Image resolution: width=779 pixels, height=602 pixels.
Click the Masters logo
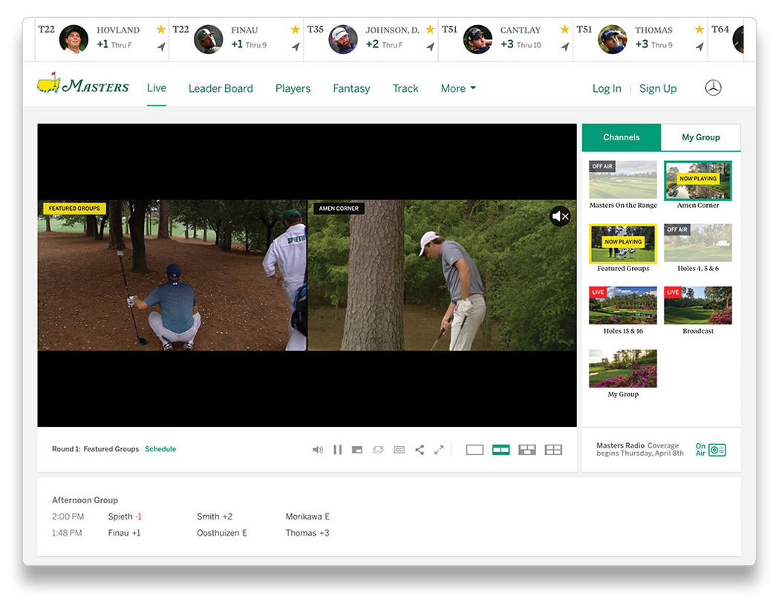point(83,85)
